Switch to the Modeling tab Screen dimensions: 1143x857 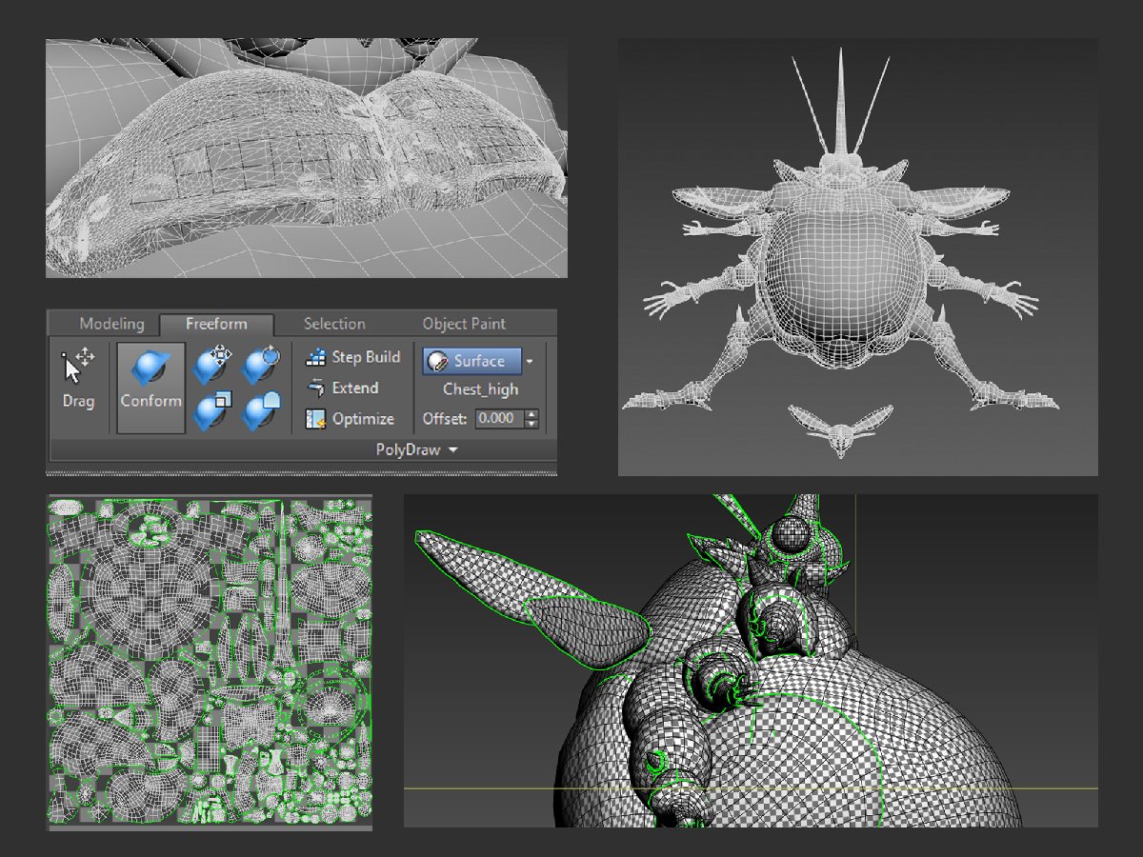click(x=111, y=324)
